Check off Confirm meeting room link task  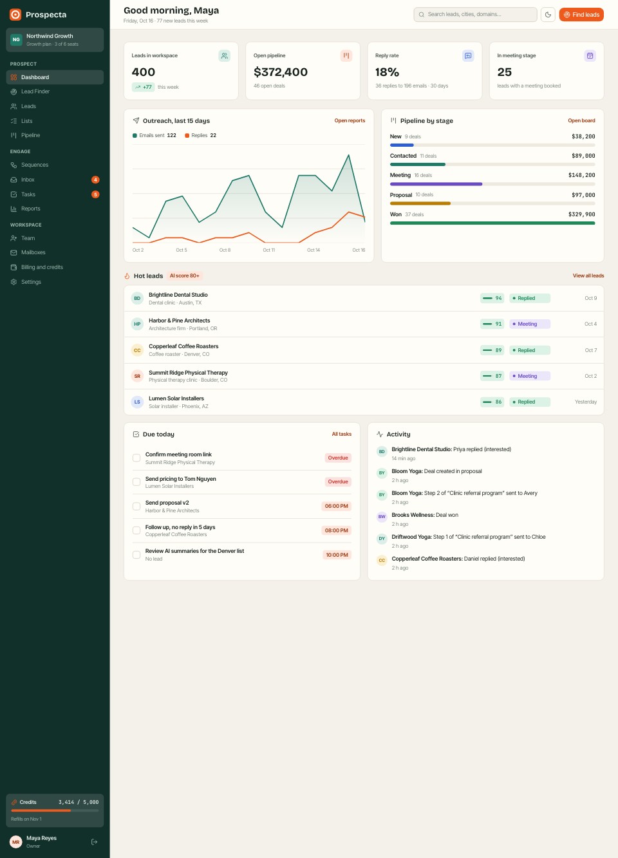[136, 458]
